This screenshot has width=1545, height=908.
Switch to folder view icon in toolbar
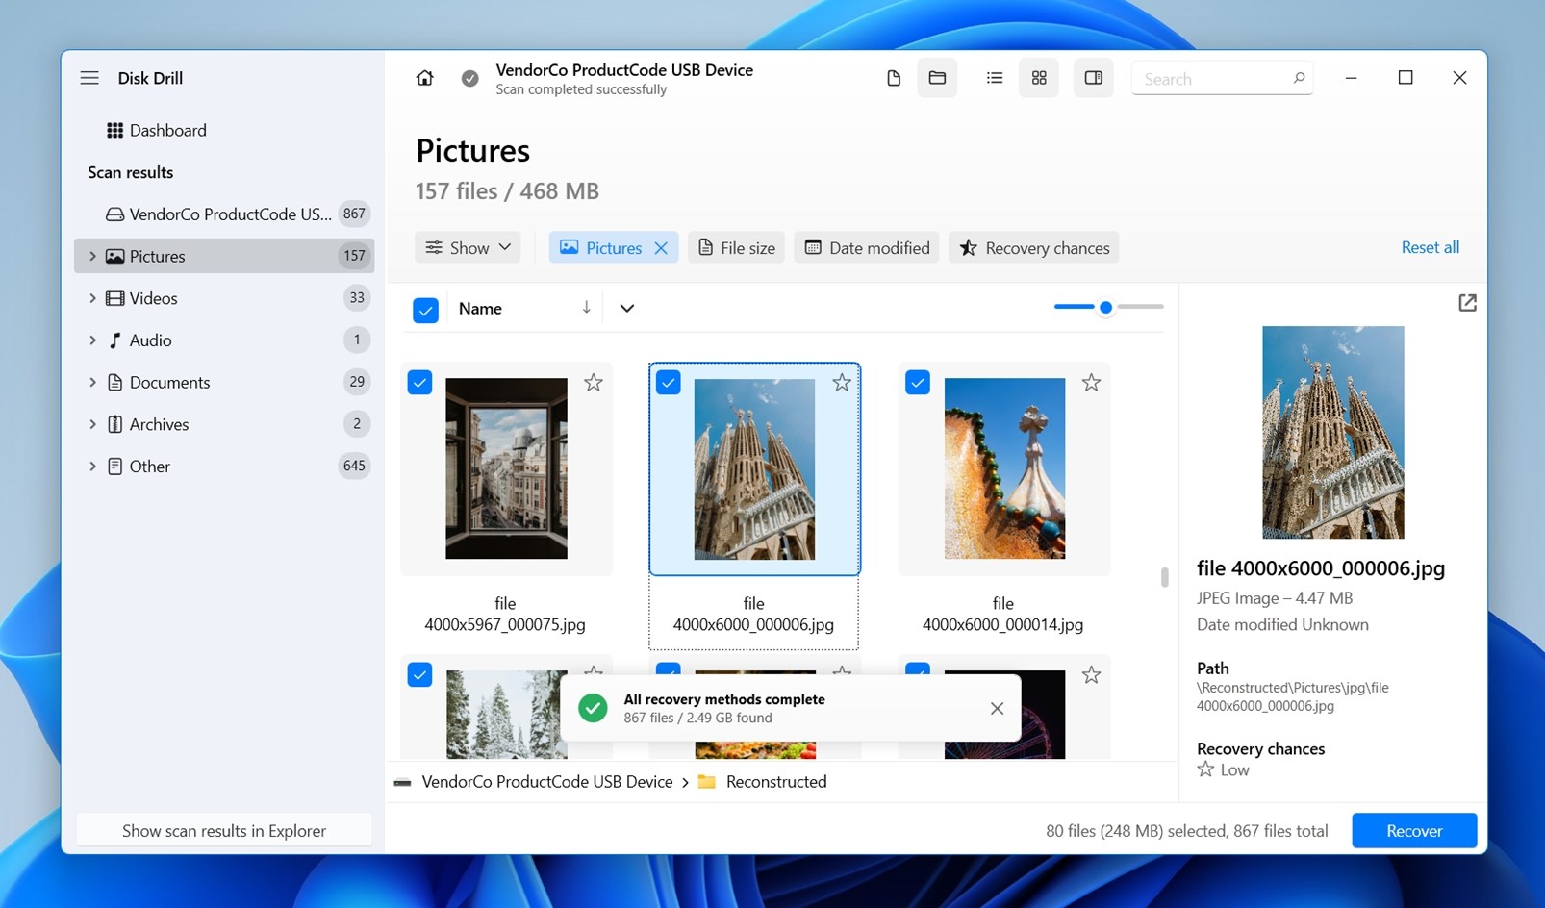(x=937, y=78)
